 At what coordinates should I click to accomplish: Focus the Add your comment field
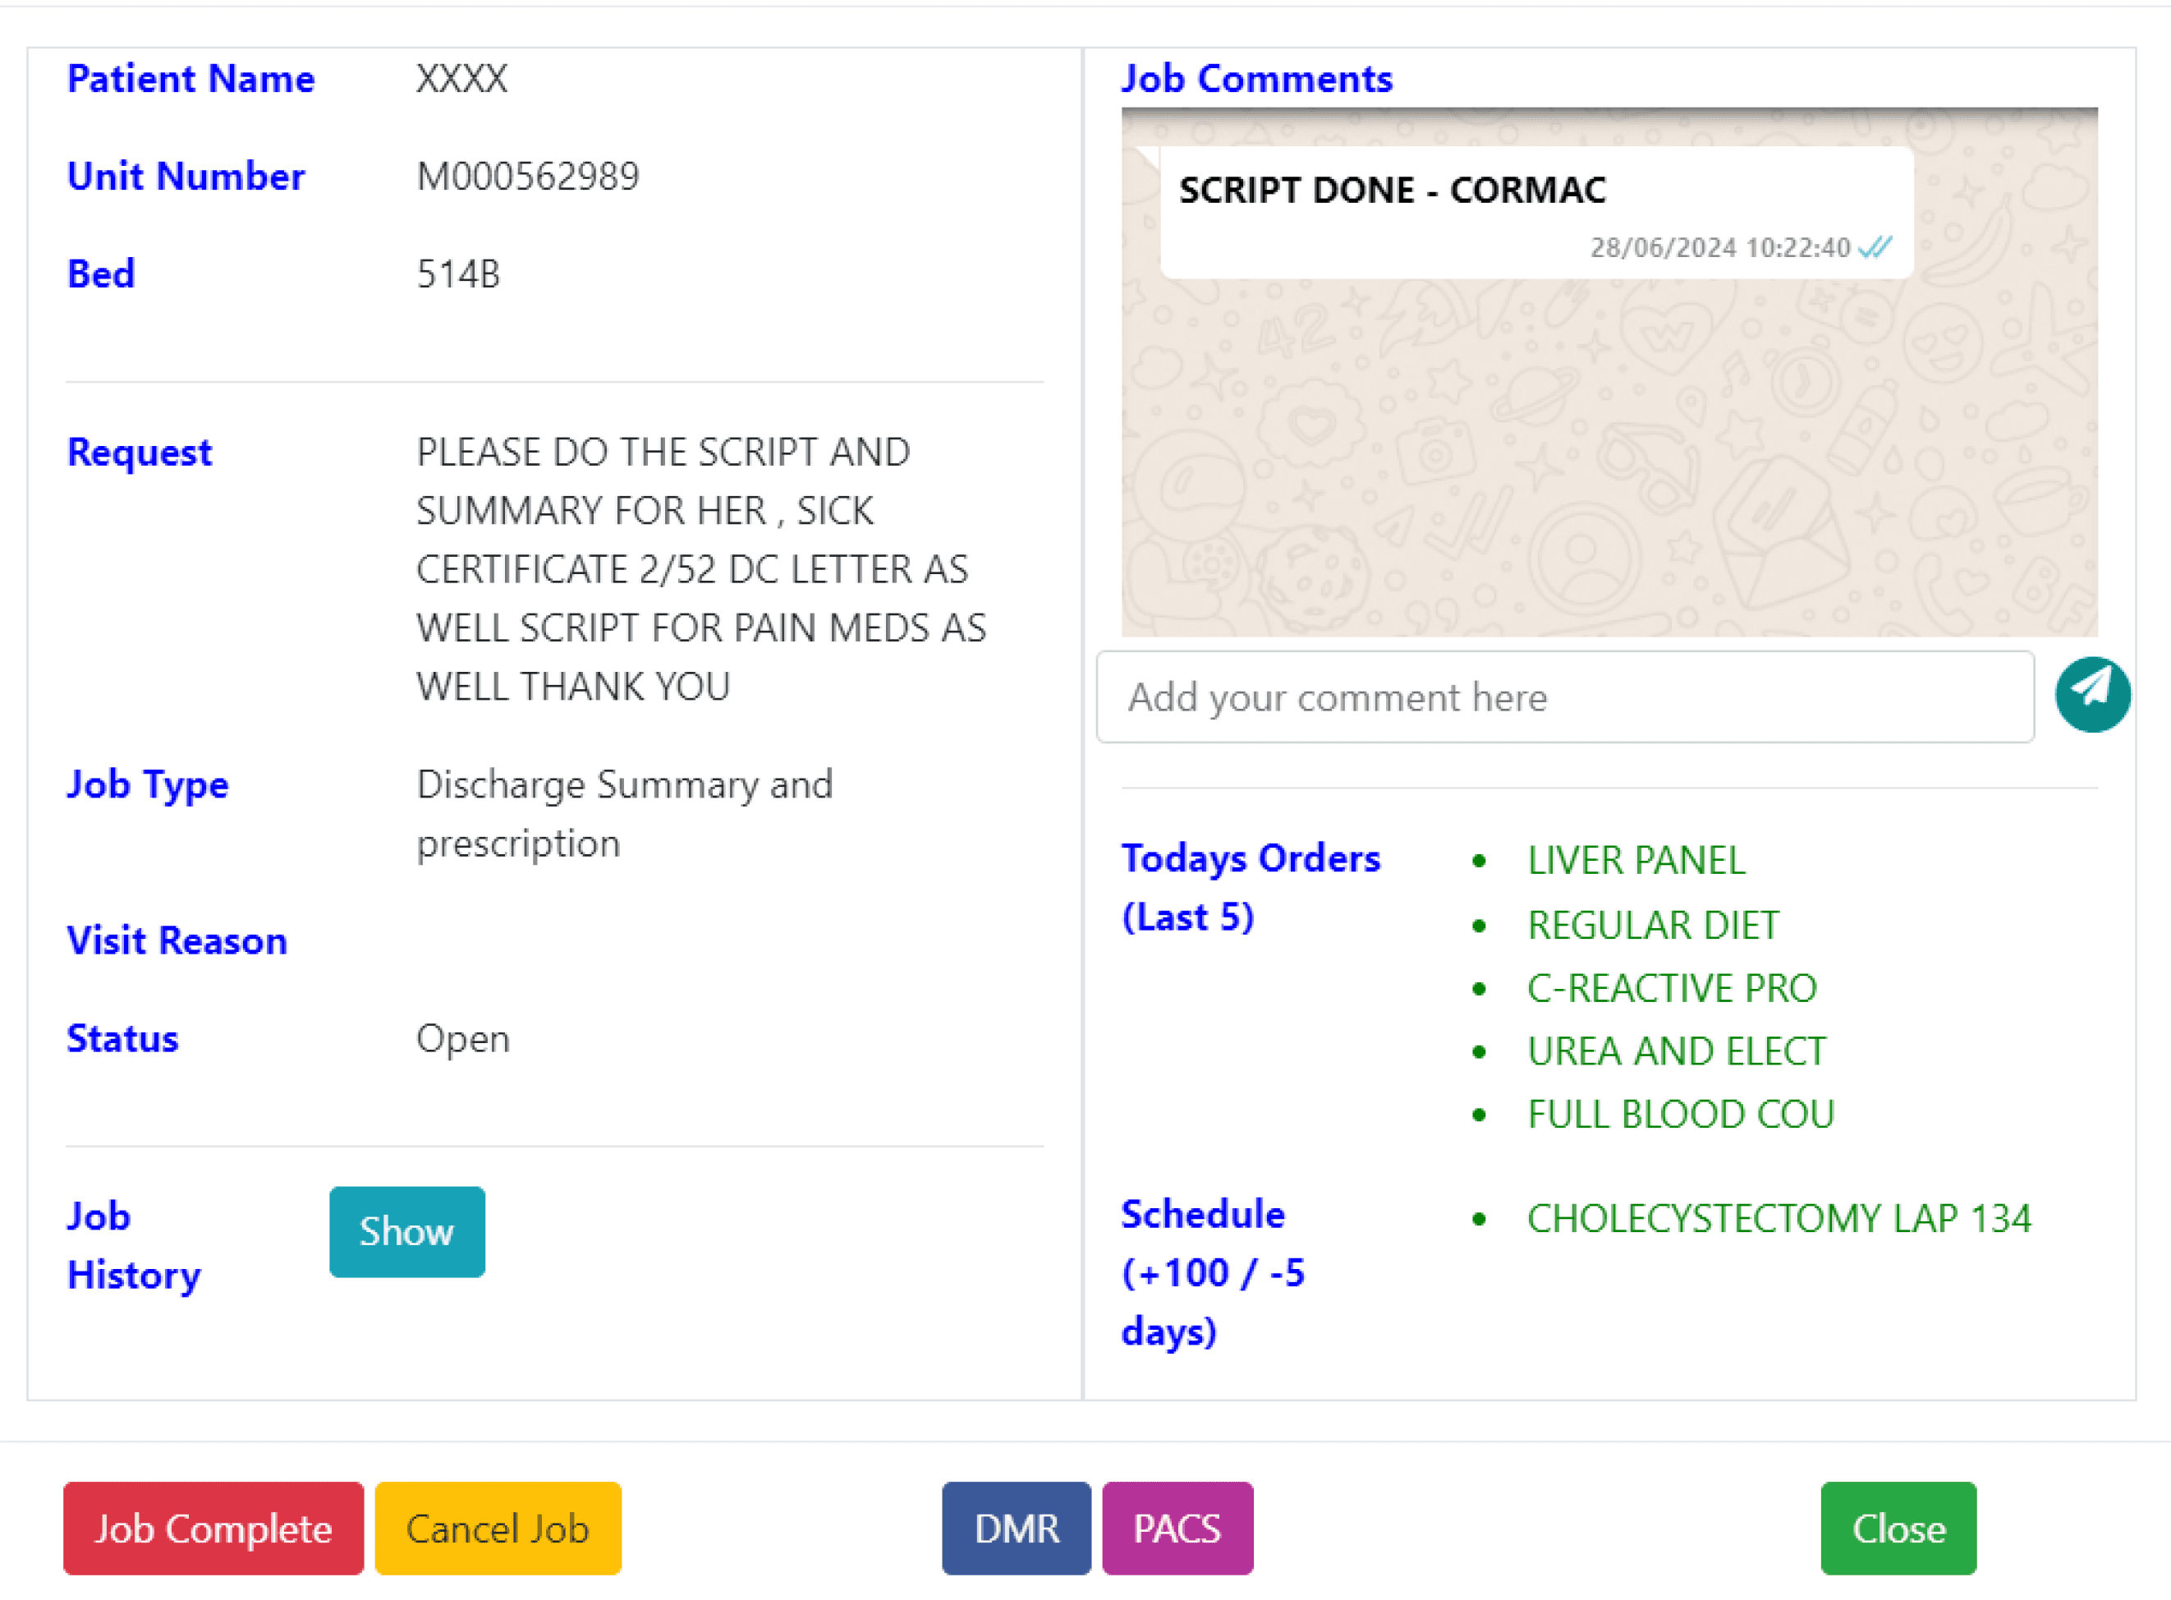click(1564, 697)
